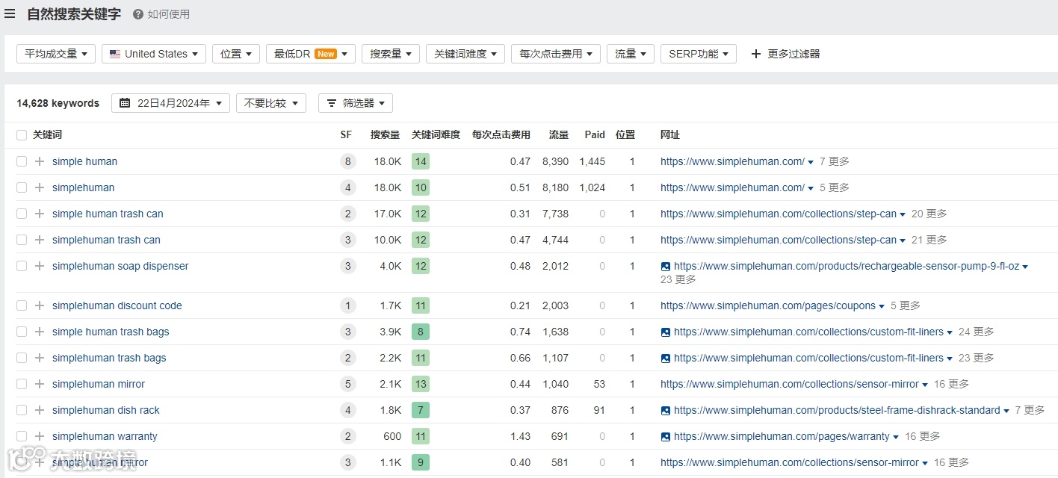This screenshot has width=1058, height=478.
Task: Check 'simplehuman mirror' row checkbox
Action: (22, 384)
